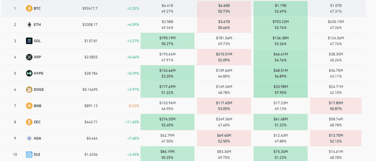Select the Solana SOL logo icon
Screen dimensions: 376x161
pos(29,41)
